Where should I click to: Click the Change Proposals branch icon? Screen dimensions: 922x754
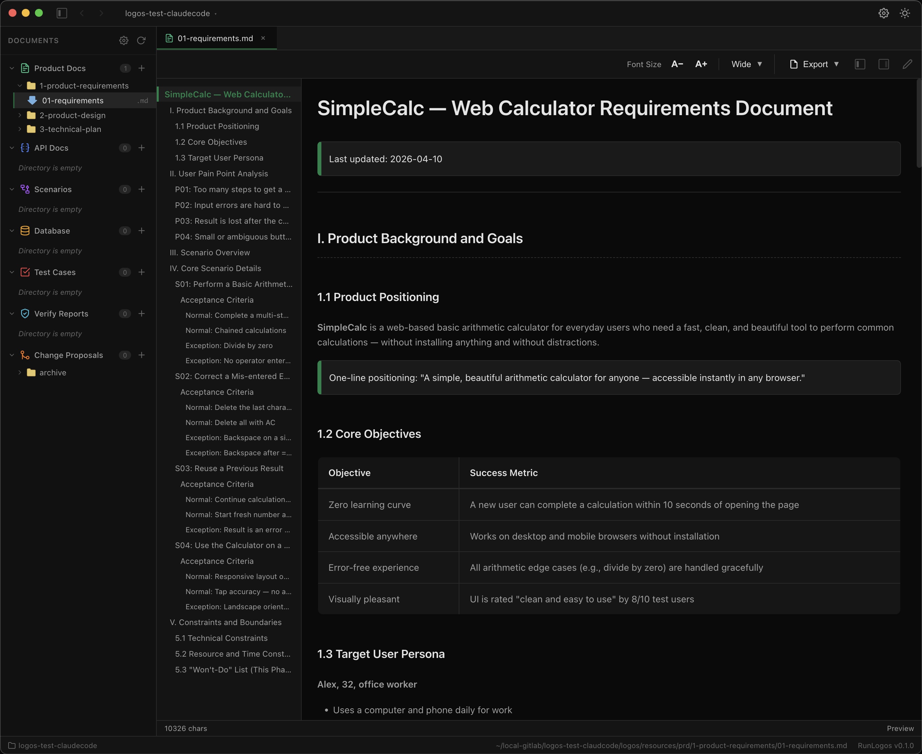click(25, 355)
